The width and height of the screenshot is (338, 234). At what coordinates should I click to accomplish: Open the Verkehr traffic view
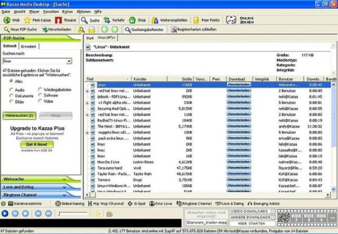[114, 20]
